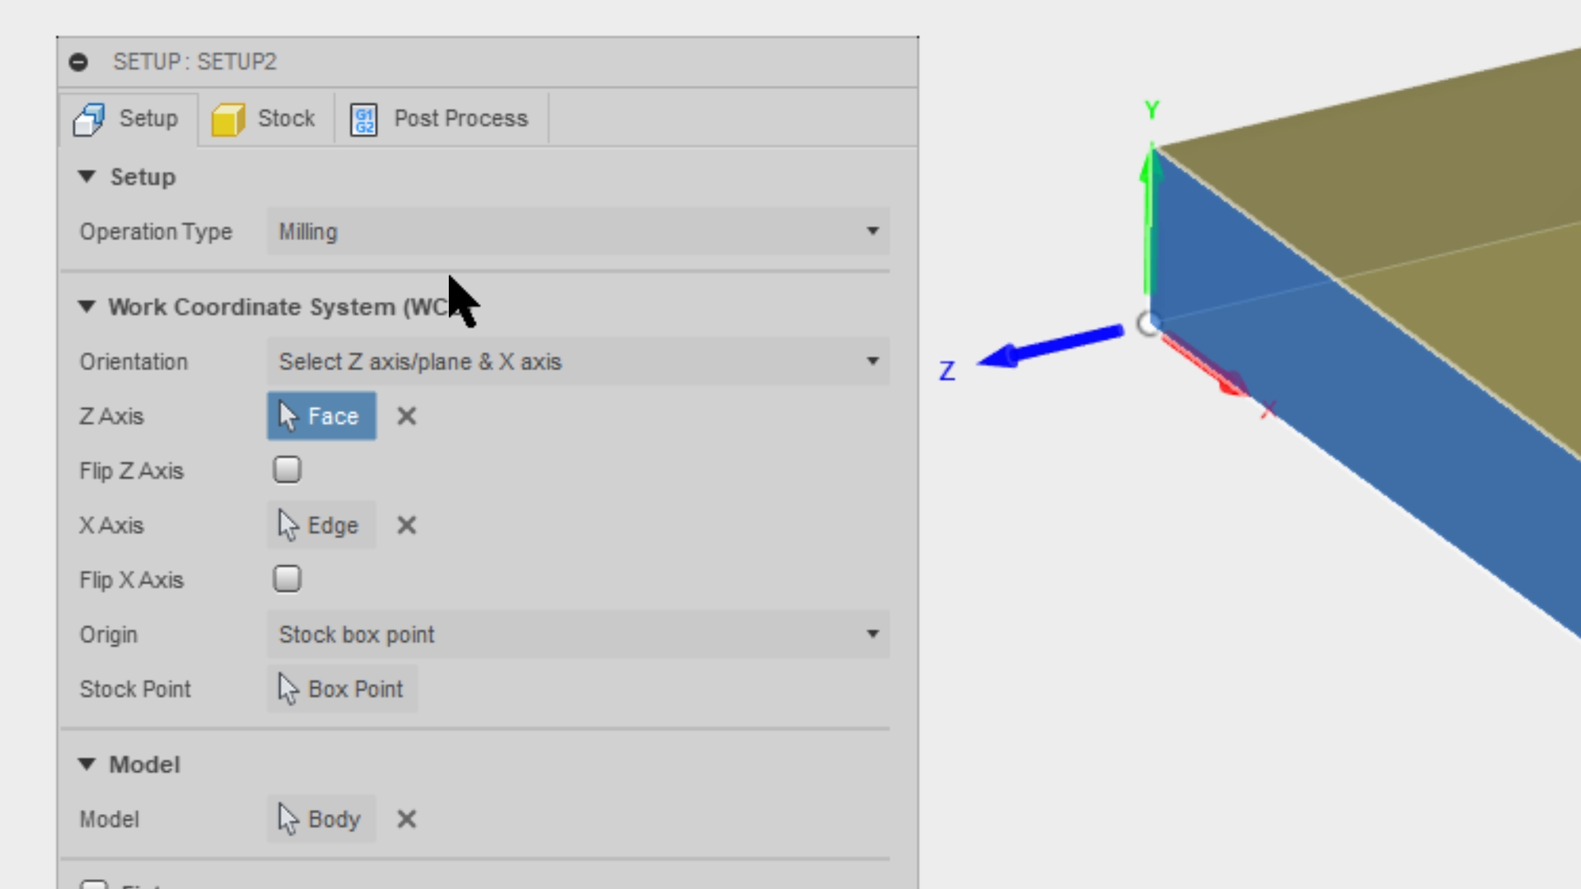Screen dimensions: 1581x889
Task: Switch to the Stock tab
Action: tap(265, 118)
